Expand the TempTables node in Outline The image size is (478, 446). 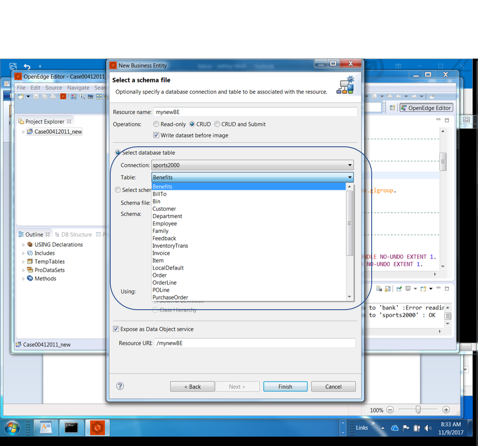point(23,261)
